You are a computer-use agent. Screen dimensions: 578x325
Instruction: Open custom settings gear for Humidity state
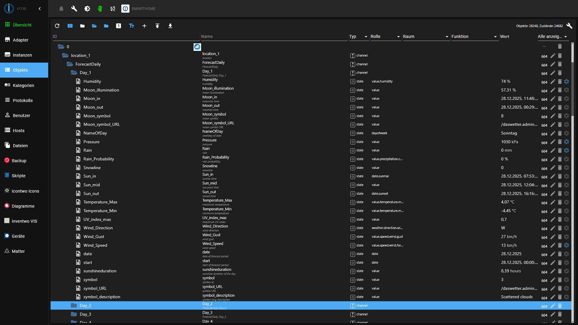click(x=567, y=81)
